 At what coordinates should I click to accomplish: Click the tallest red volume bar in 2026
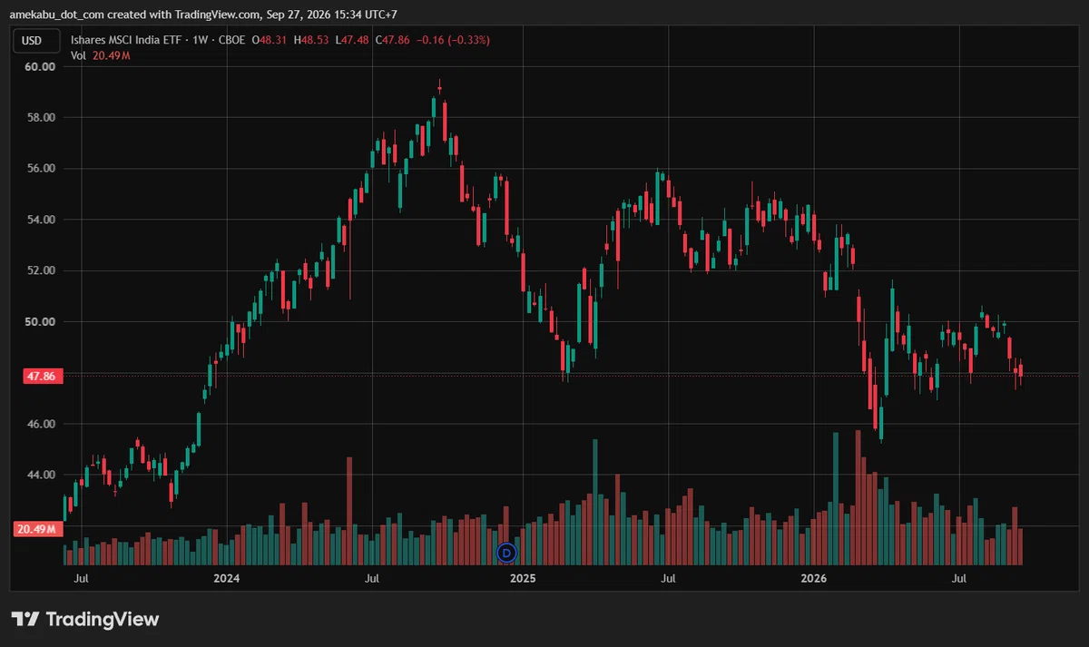point(858,497)
